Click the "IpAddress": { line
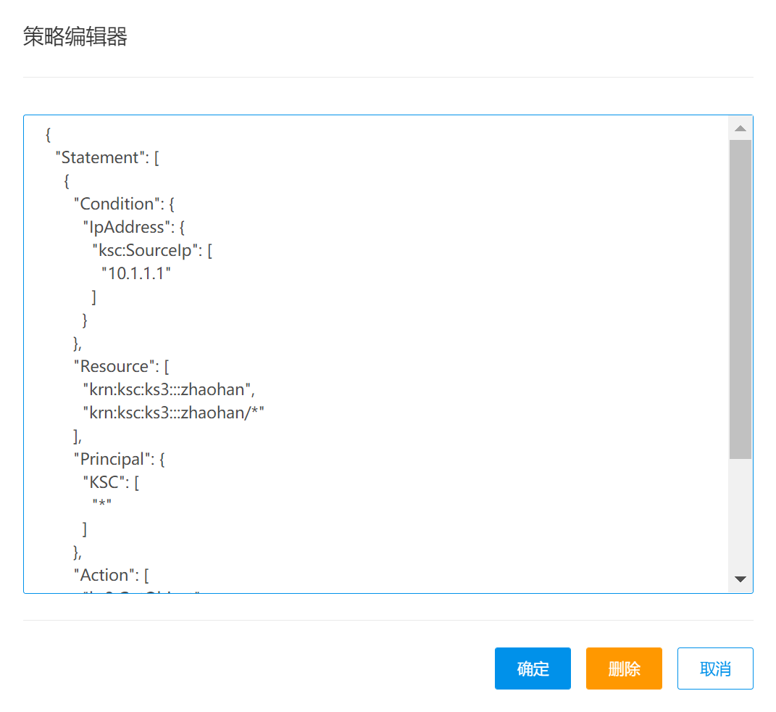The width and height of the screenshot is (776, 712). [133, 227]
